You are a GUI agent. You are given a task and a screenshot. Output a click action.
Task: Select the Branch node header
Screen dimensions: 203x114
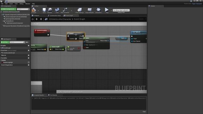76,33
